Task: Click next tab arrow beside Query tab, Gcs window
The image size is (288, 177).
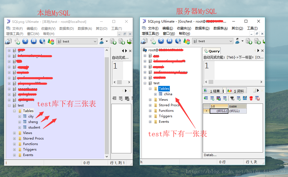Action: pyautogui.click(x=258, y=51)
